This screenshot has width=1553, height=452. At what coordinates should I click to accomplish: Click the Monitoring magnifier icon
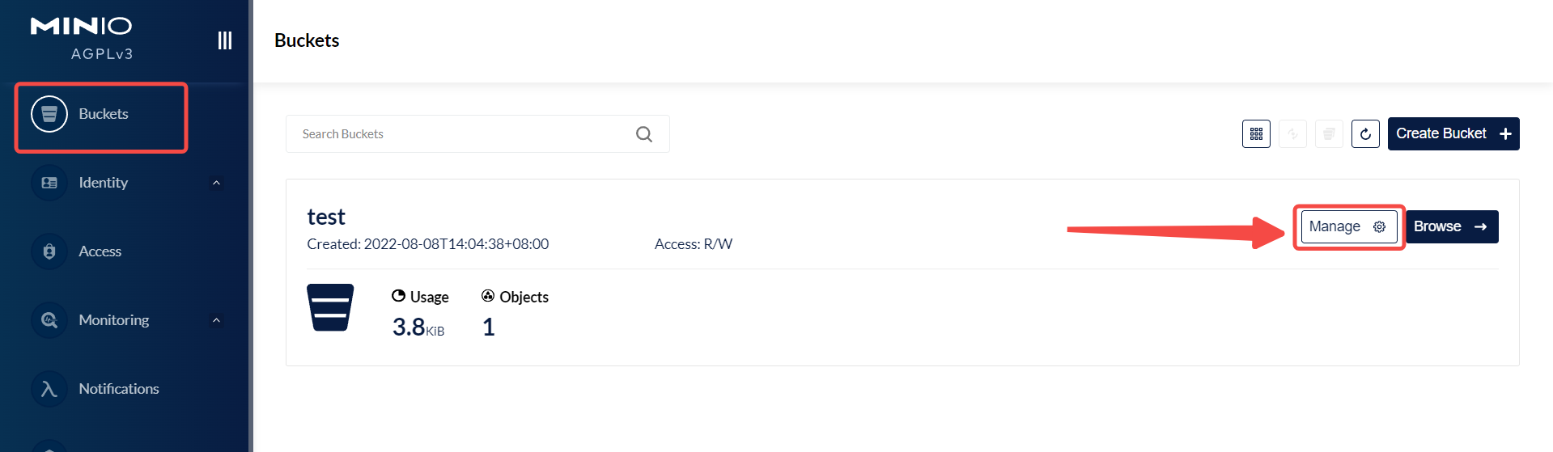[x=49, y=320]
